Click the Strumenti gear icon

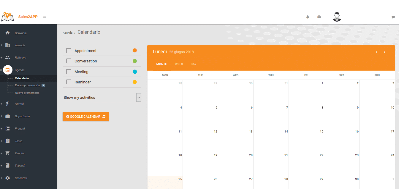[x=8, y=178]
